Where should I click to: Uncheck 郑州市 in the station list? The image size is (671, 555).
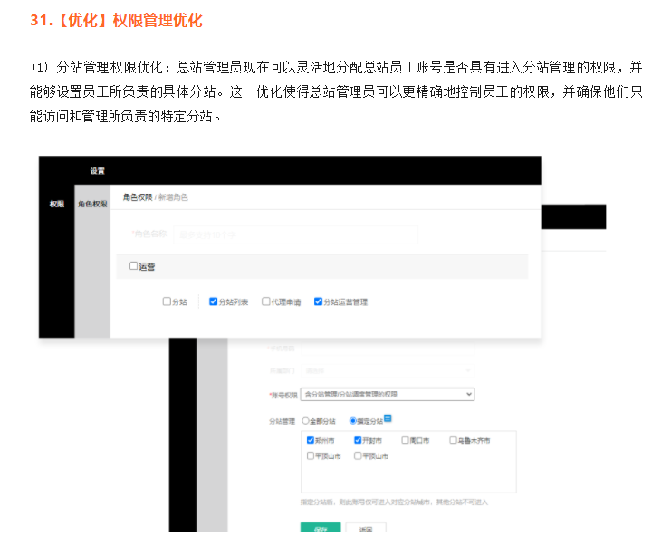(311, 441)
